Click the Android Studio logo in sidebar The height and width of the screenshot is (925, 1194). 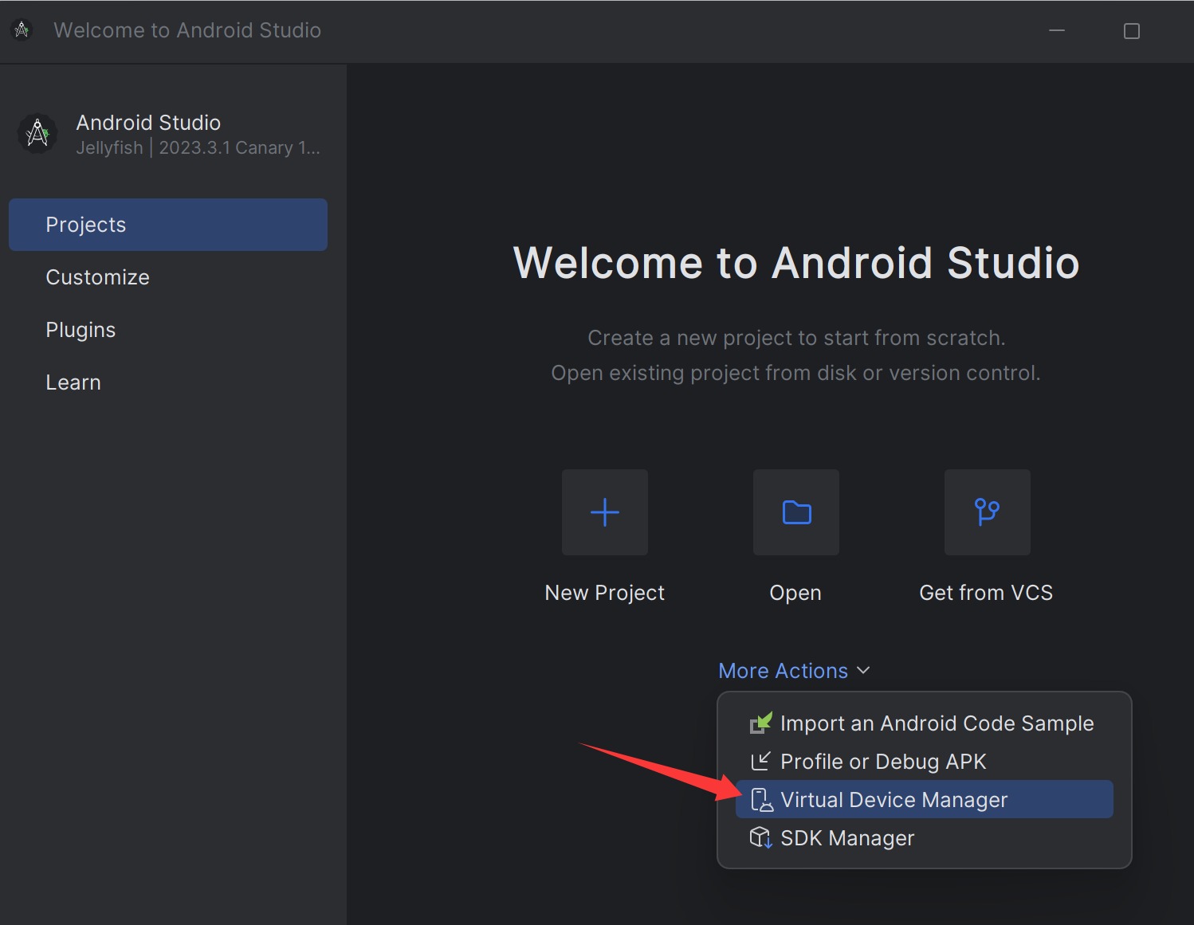point(37,134)
